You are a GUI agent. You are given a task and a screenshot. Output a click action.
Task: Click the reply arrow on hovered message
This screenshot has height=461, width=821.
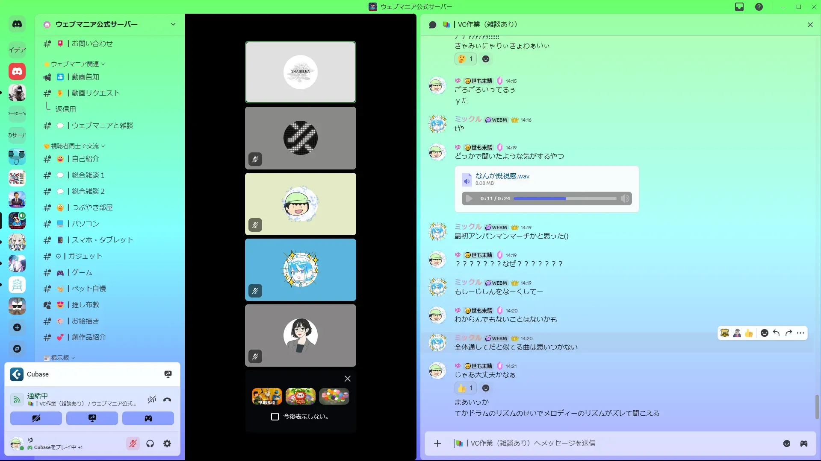777,333
